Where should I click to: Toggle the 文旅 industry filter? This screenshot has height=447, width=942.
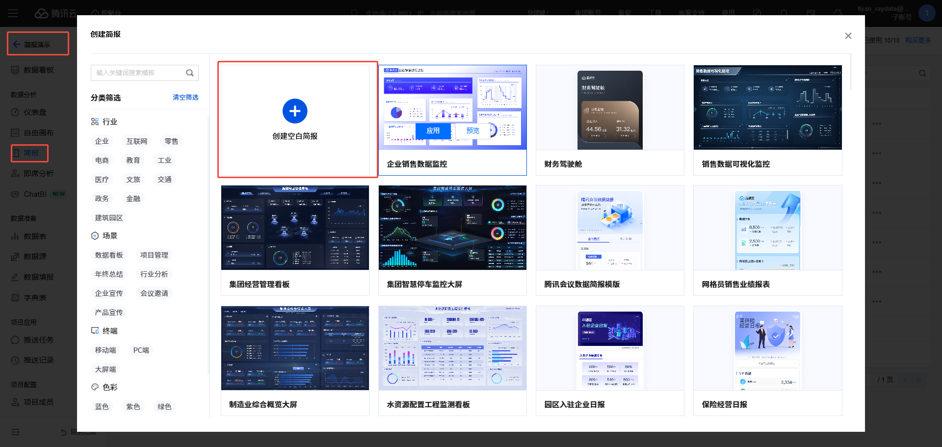(133, 180)
